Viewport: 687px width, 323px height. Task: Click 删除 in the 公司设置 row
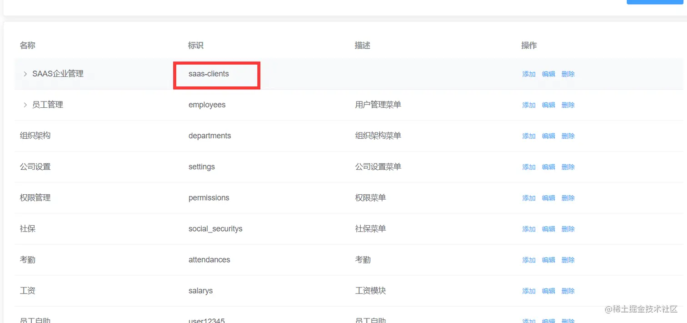tap(568, 167)
